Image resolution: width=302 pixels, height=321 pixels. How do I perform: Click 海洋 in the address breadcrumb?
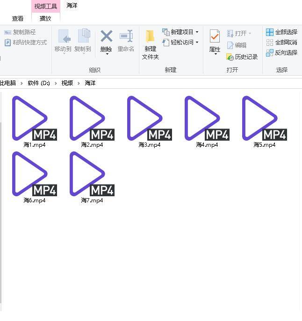(x=90, y=83)
